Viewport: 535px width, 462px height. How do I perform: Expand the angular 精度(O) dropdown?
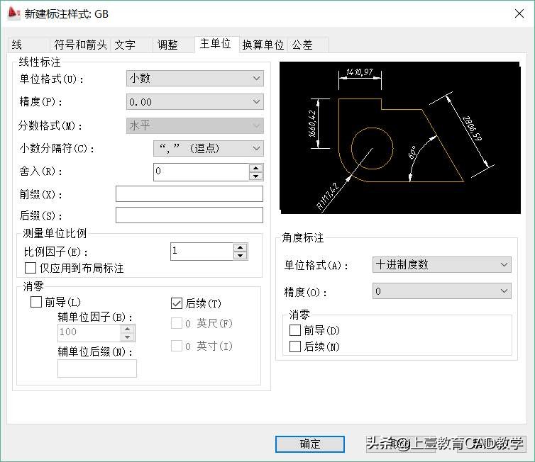click(442, 291)
